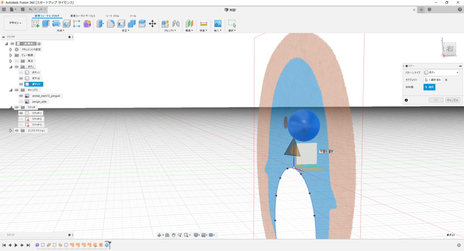Open the 選択 menu
The image size is (464, 251).
click(232, 31)
